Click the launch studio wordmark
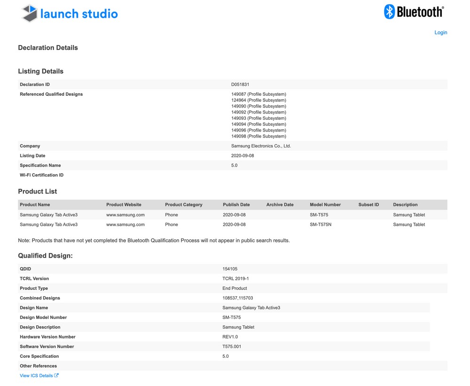Viewport: 470px width, 386px height. point(79,14)
